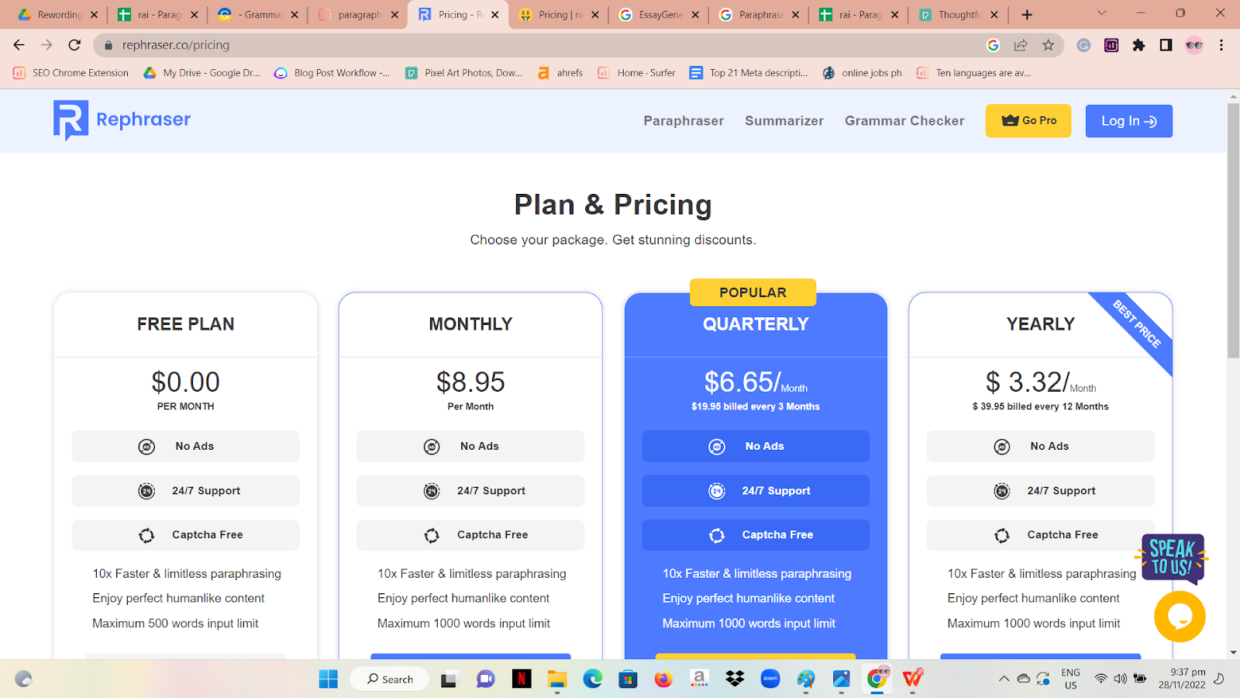Open Dropbox from the taskbar
Screen dimensions: 1240x698
click(735, 679)
